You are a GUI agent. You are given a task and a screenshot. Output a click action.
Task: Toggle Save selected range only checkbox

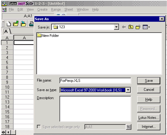point(39,127)
